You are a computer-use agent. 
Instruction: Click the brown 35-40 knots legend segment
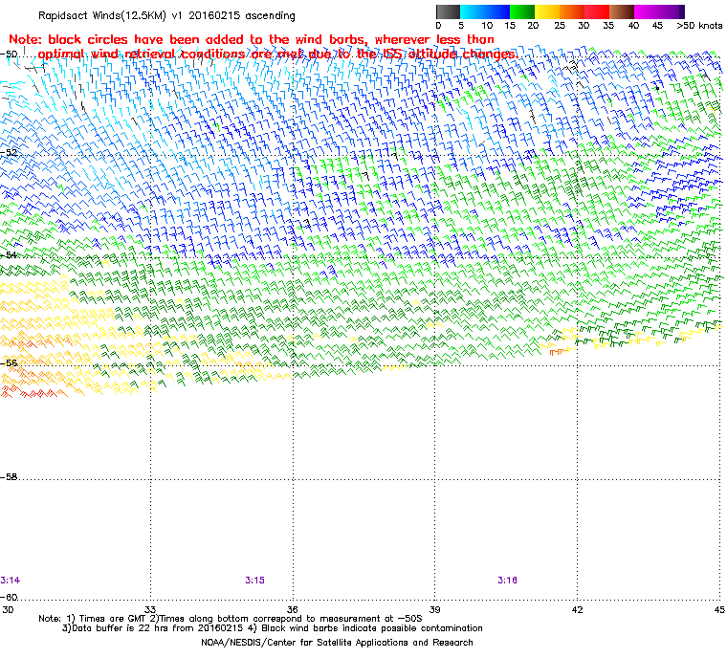coord(622,11)
